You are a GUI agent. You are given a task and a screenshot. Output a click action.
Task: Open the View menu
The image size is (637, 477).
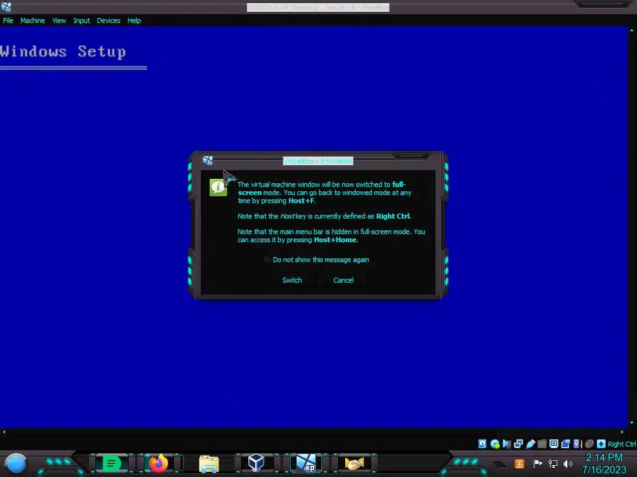59,20
